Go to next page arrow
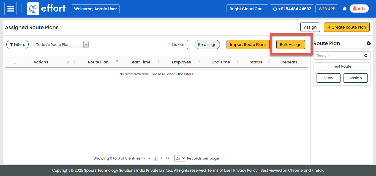This screenshot has height=176, width=376. pyautogui.click(x=162, y=158)
